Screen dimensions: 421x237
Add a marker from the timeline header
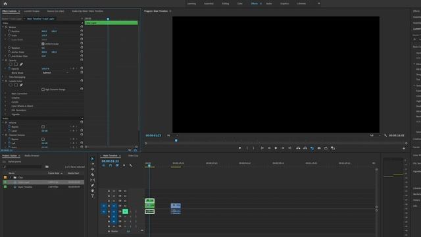click(x=124, y=165)
